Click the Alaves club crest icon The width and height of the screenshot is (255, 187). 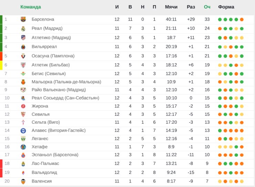tap(23, 131)
